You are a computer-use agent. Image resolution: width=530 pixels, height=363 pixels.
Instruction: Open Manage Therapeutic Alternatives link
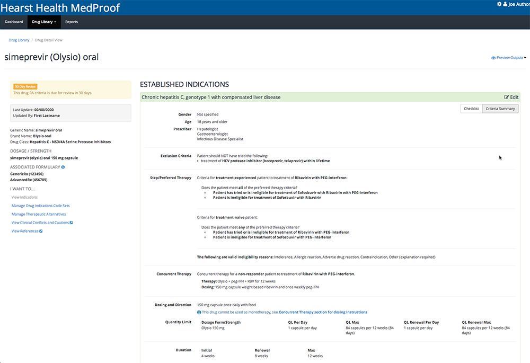coord(39,214)
